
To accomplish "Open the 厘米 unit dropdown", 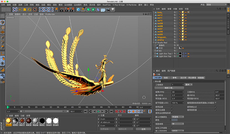I will point(188,84).
